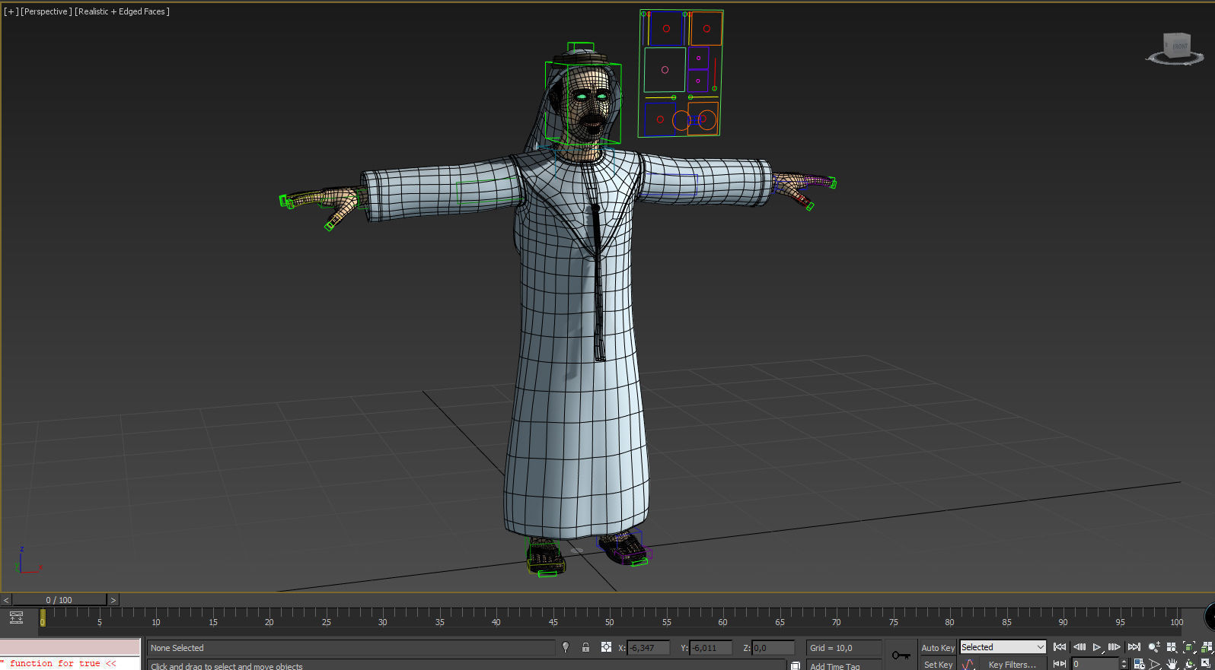Go to Start of animation
This screenshot has height=670, width=1215.
click(1060, 647)
